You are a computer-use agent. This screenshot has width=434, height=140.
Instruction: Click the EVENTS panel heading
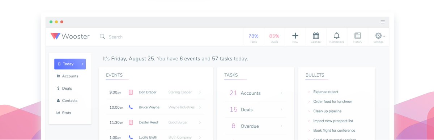pyautogui.click(x=114, y=75)
